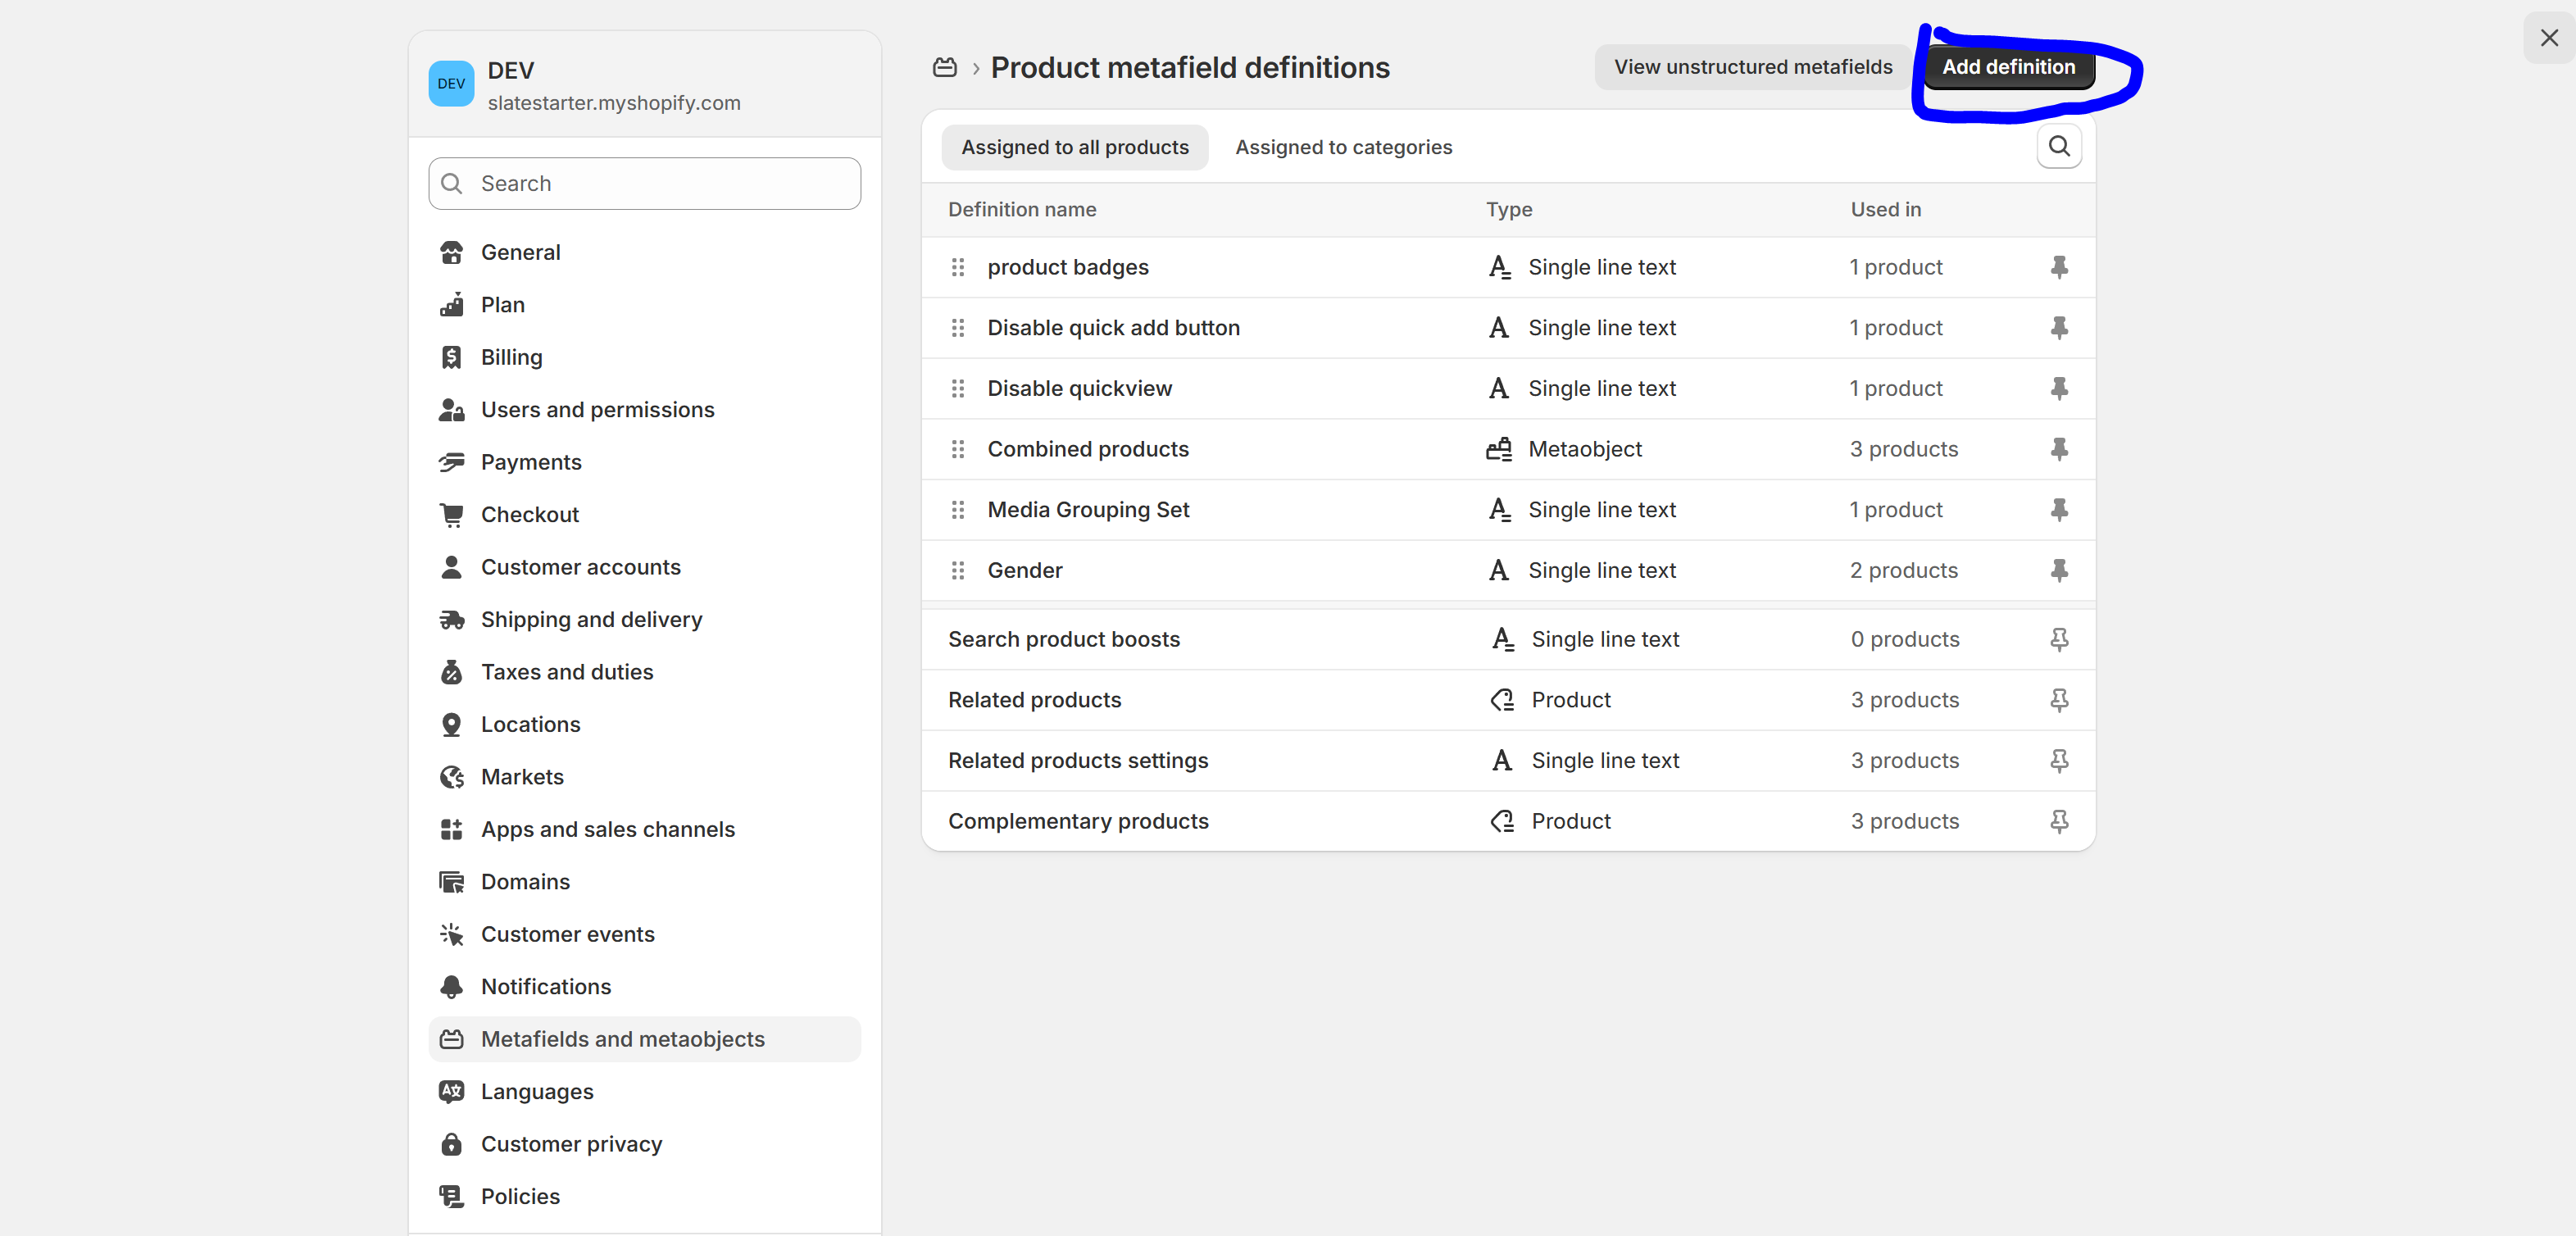Click View unstructured metafields button
This screenshot has width=2576, height=1236.
tap(1753, 67)
